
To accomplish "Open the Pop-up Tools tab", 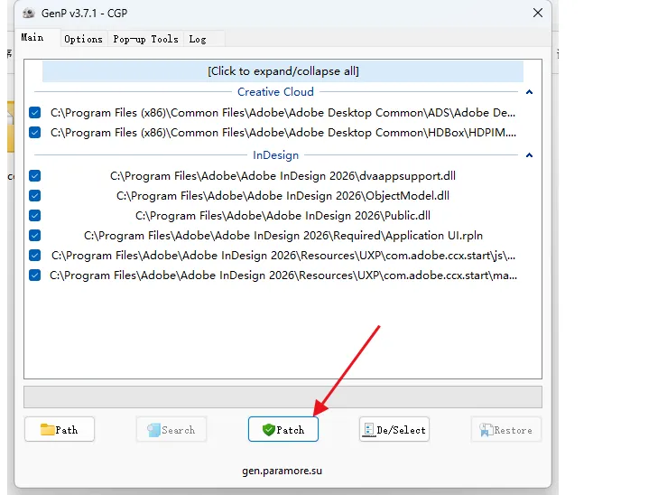I will click(x=145, y=39).
